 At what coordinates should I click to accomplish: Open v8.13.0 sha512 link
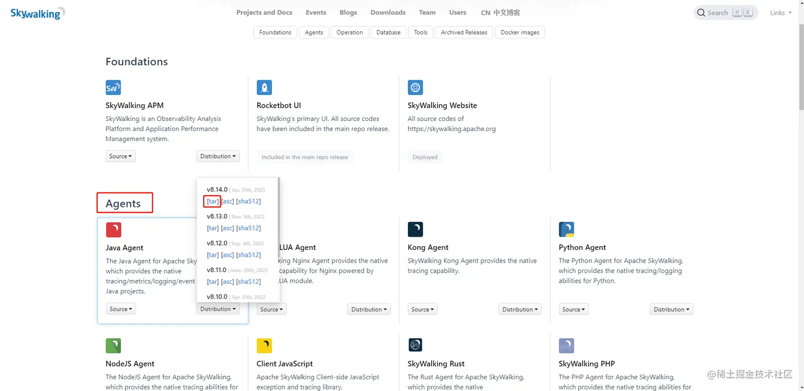[248, 228]
